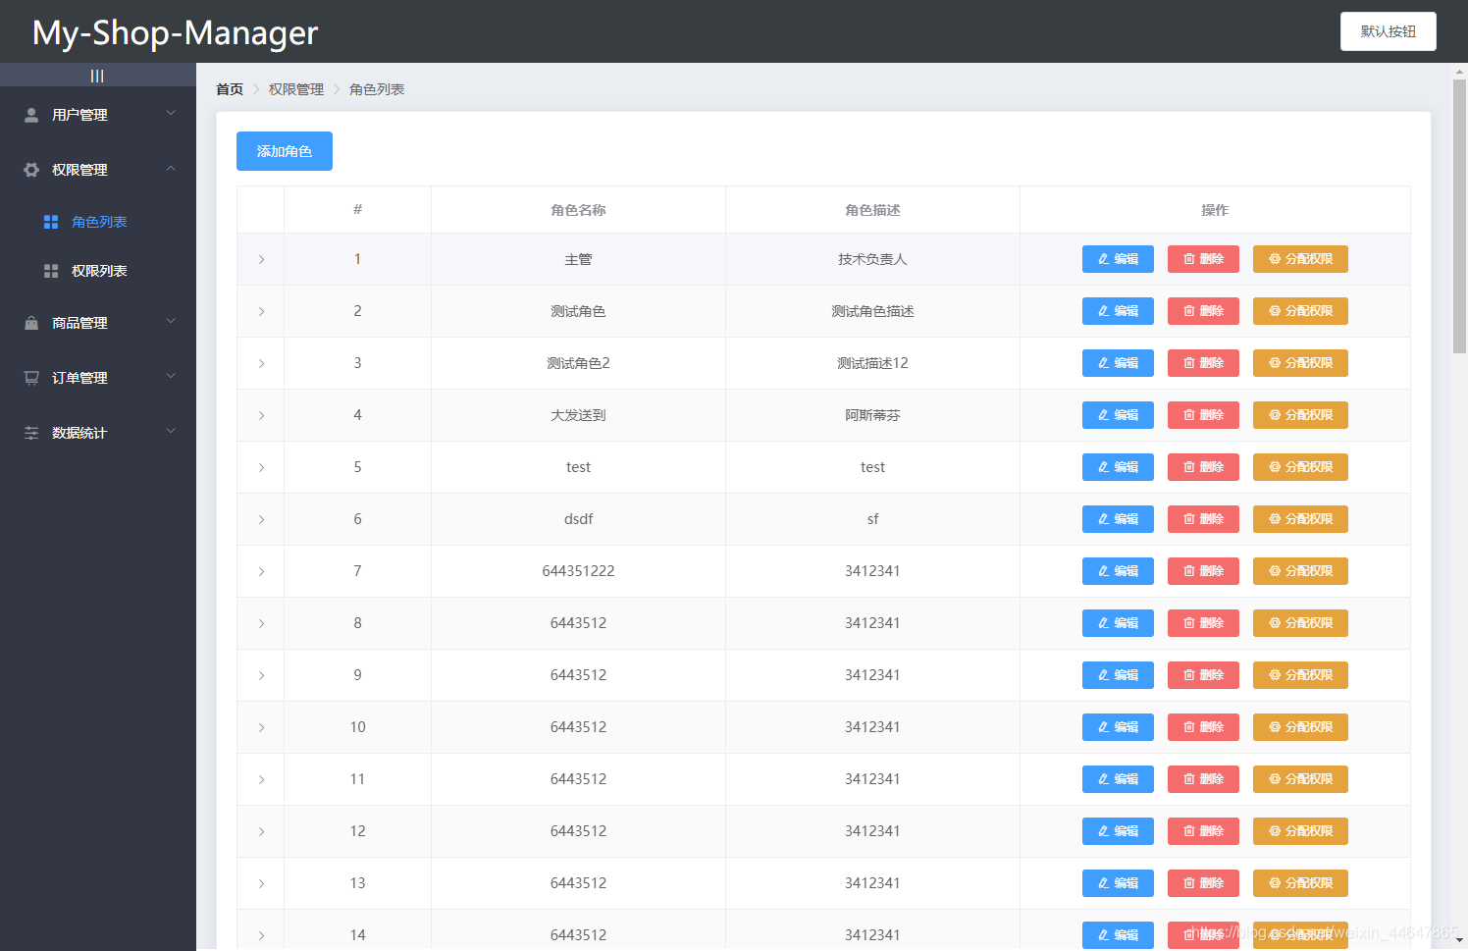Screen dimensions: 1468x951
Task: Assign permissions for row 9
Action: point(1300,675)
